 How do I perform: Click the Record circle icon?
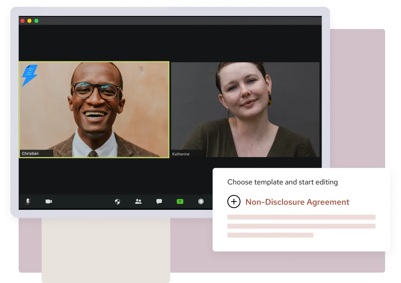tap(201, 201)
